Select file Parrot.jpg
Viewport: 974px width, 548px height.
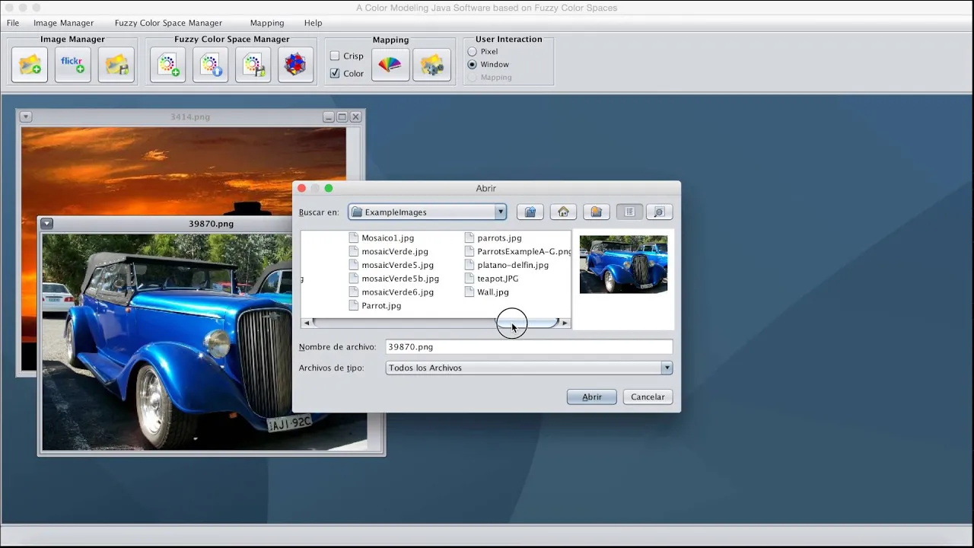375,306
